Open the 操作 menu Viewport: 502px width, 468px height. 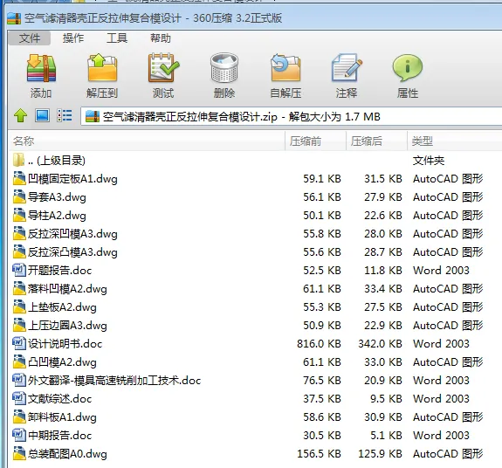click(73, 38)
